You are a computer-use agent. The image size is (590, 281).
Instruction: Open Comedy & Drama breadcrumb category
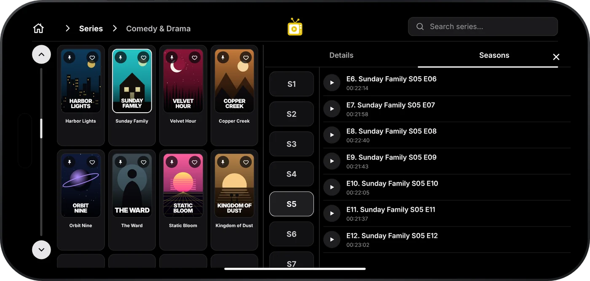click(158, 29)
